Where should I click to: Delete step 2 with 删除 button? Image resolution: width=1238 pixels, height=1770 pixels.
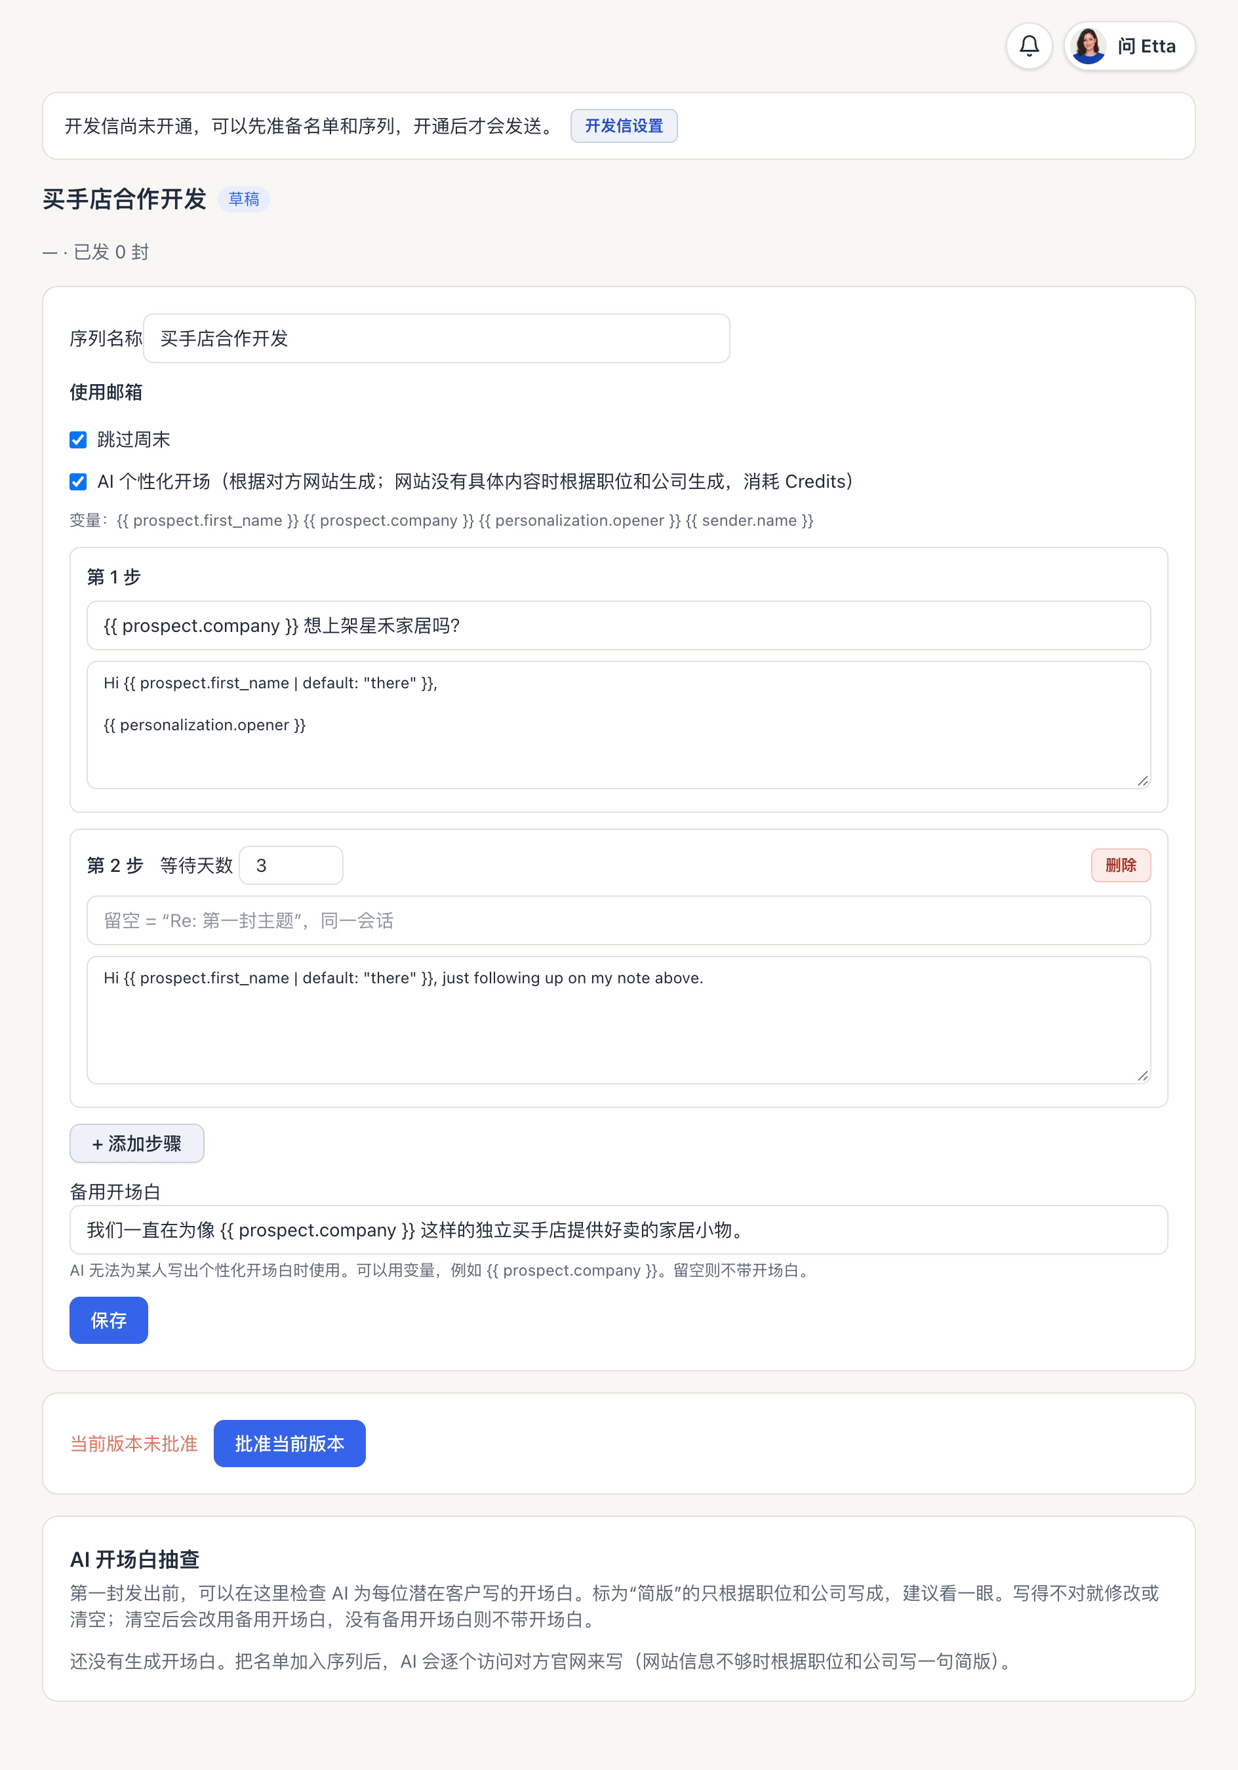coord(1120,865)
